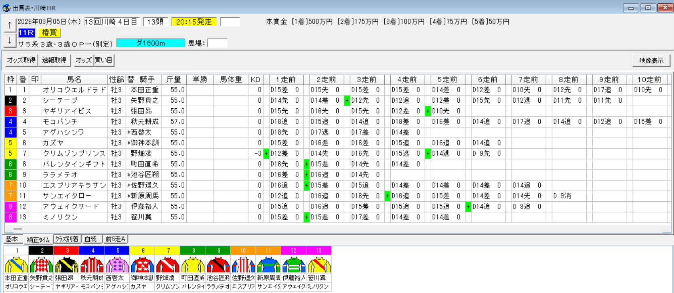674x293 pixels.
Task: Click the cyan ダ1600m course swatch
Action: coord(150,43)
